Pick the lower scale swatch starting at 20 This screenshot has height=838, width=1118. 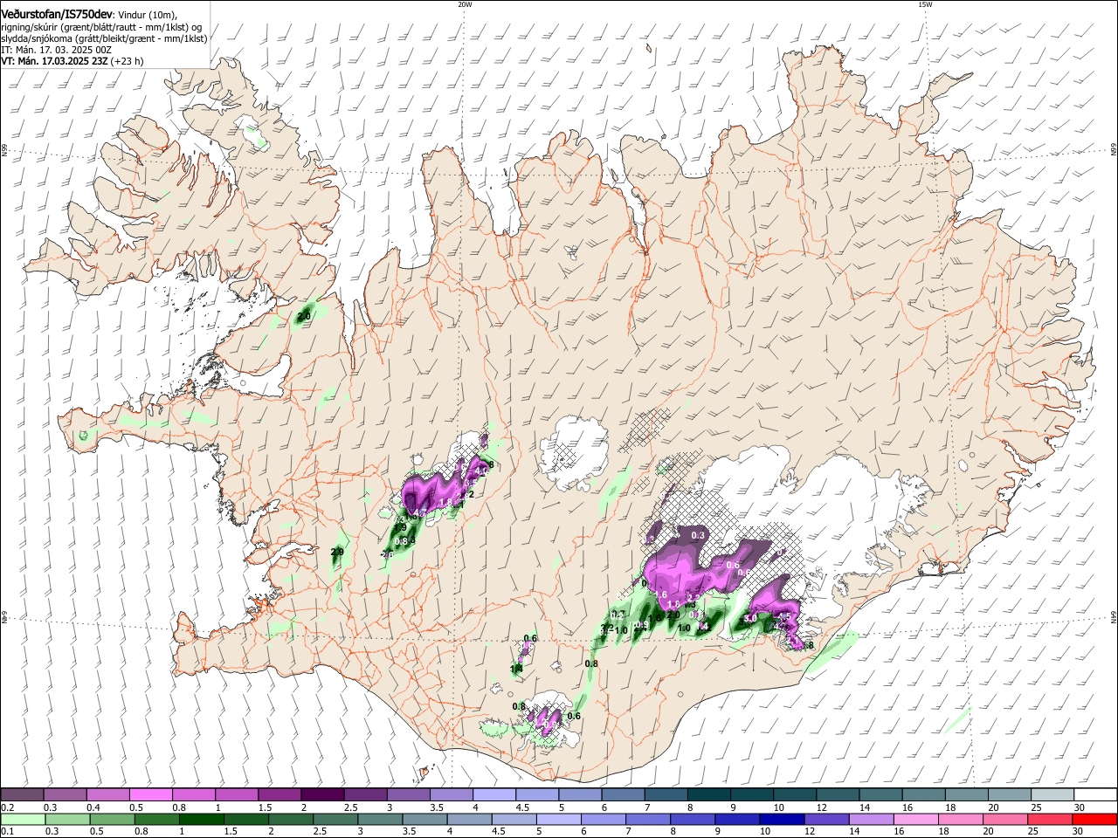tap(1004, 819)
